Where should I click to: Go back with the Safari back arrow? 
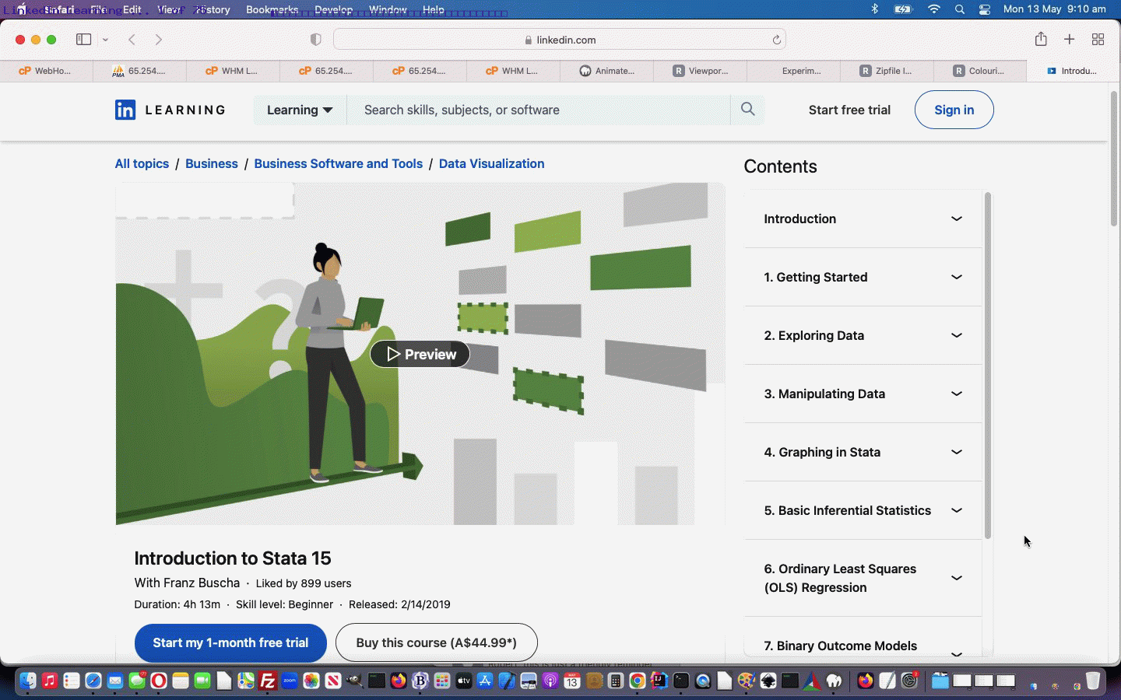tap(132, 40)
